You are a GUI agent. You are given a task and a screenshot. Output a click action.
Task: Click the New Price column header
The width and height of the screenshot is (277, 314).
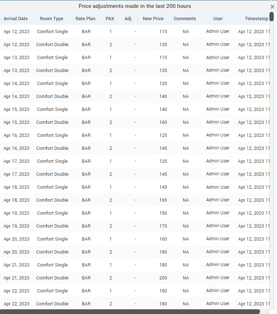tap(153, 19)
